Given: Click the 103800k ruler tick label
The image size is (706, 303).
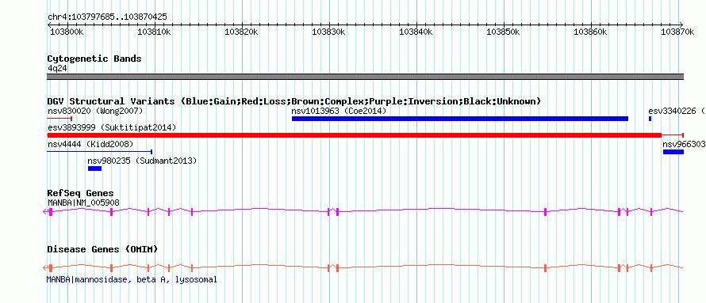Looking at the screenshot, I should tap(67, 32).
